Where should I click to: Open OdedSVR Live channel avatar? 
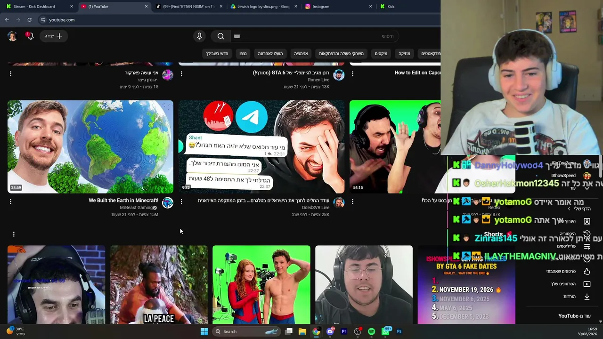339,203
